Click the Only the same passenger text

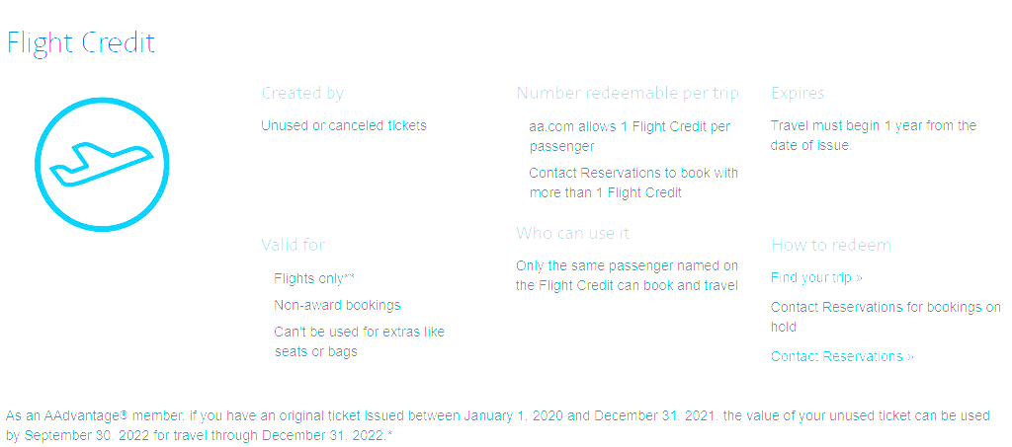(x=627, y=275)
